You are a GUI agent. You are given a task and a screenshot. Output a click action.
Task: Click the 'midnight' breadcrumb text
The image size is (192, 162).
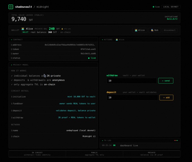(x=42, y=7)
